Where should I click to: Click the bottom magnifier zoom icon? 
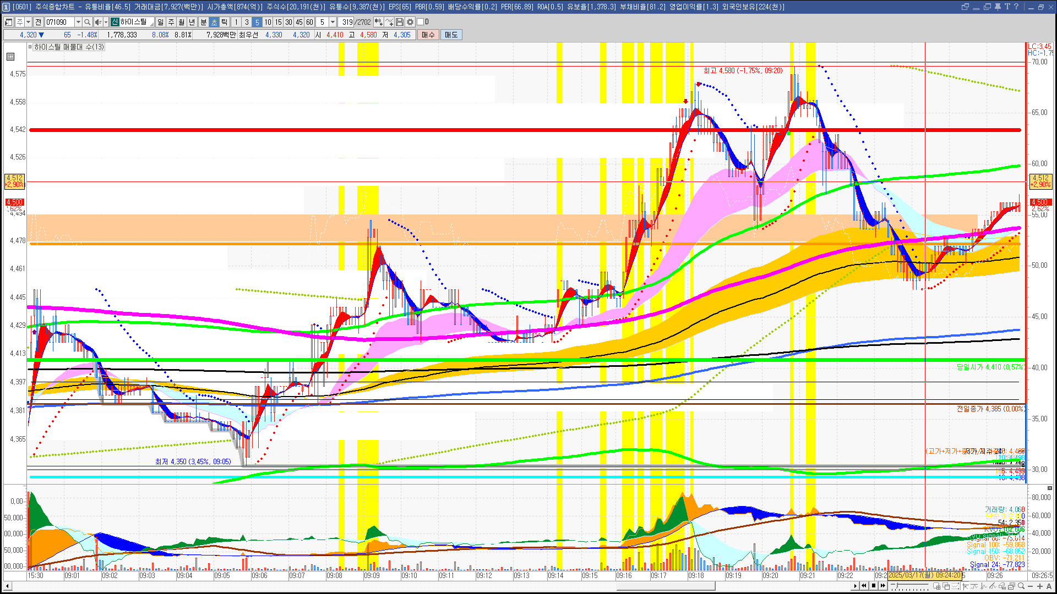1021,586
